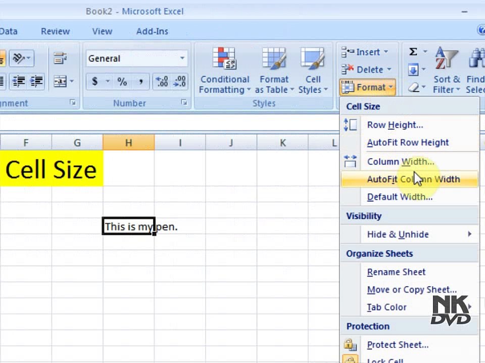Open Conditional Formatting
Screen dimensions: 485x363
224,71
